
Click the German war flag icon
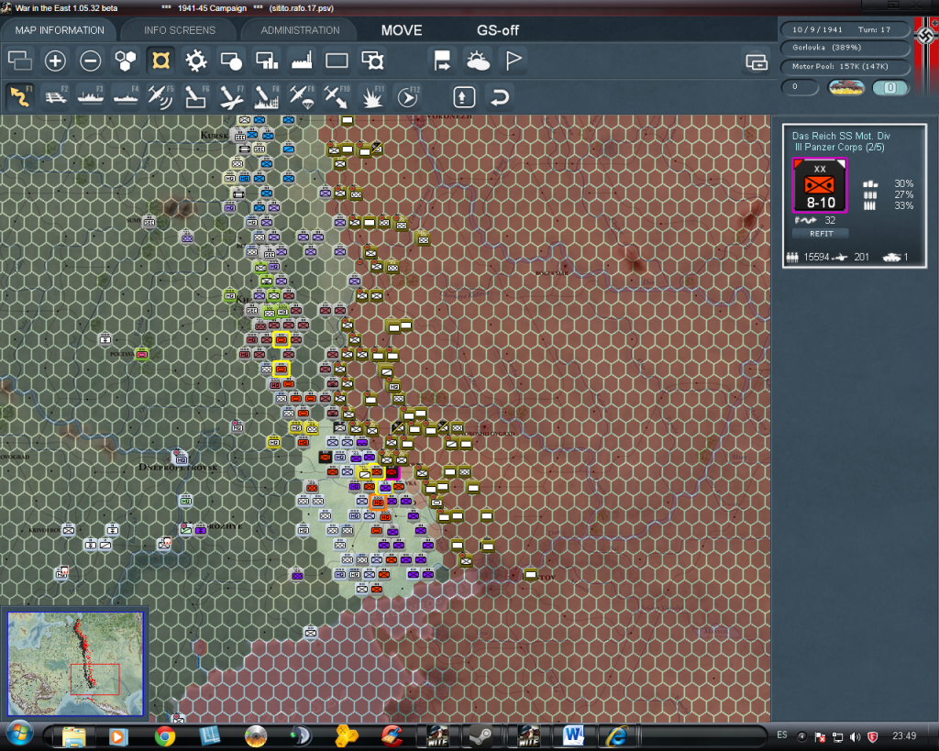(x=926, y=46)
